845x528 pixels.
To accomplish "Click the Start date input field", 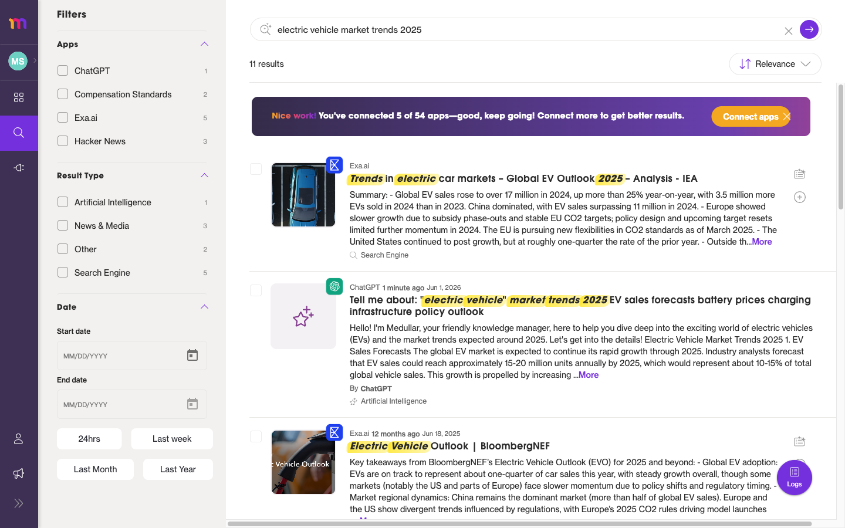I will click(132, 356).
